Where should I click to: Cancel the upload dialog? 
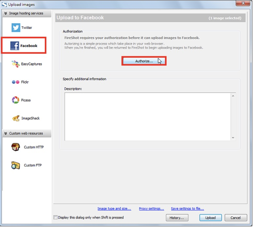pos(236,218)
